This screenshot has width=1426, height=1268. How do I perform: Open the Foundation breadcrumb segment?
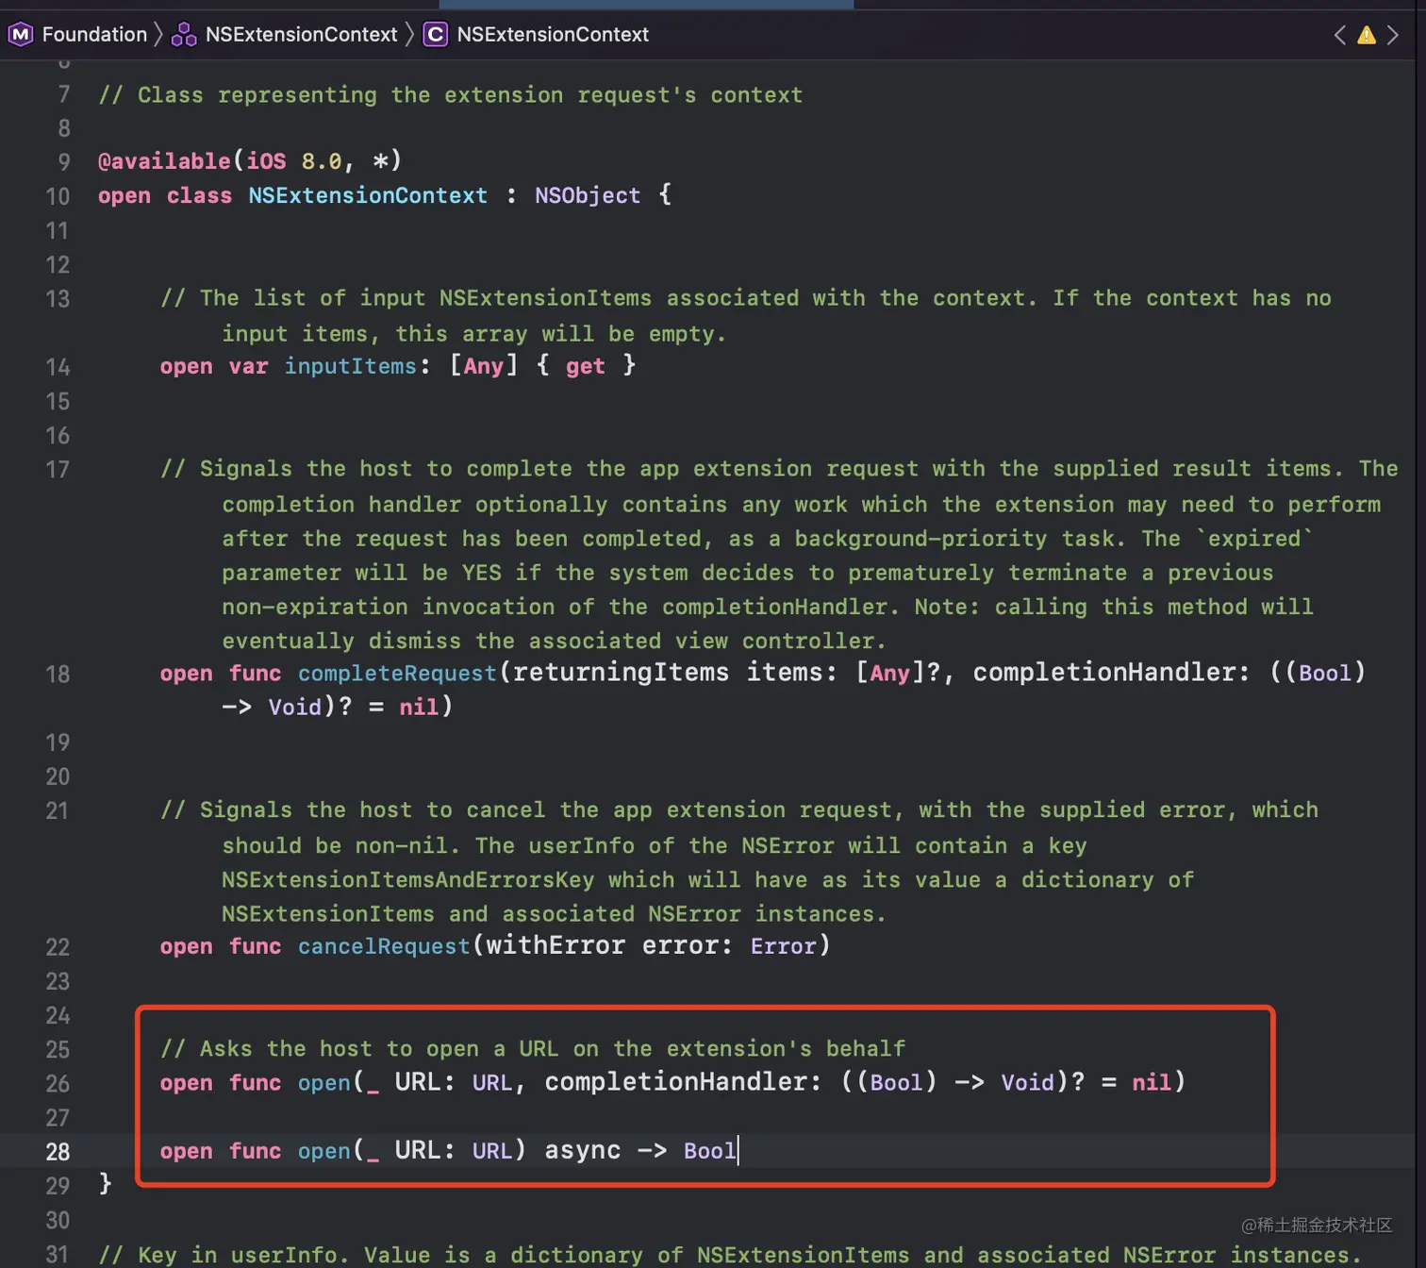[94, 35]
